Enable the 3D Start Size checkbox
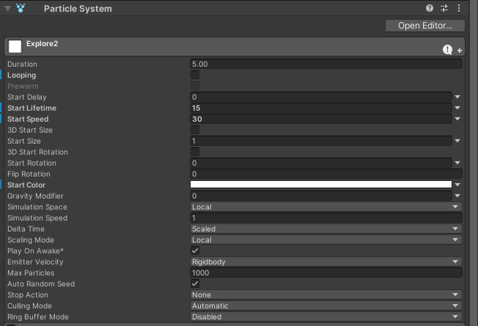Image resolution: width=478 pixels, height=326 pixels. click(x=195, y=130)
